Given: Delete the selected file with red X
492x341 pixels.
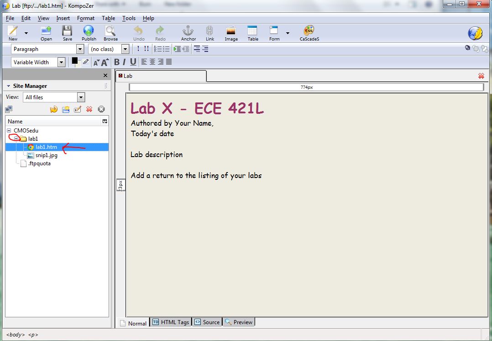Looking at the screenshot, I should coord(89,109).
